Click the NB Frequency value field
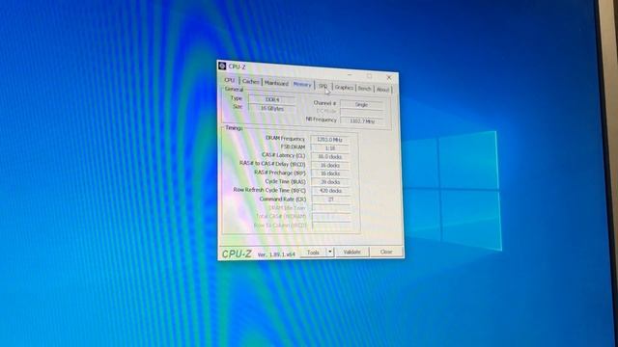618x347 pixels. click(x=362, y=121)
